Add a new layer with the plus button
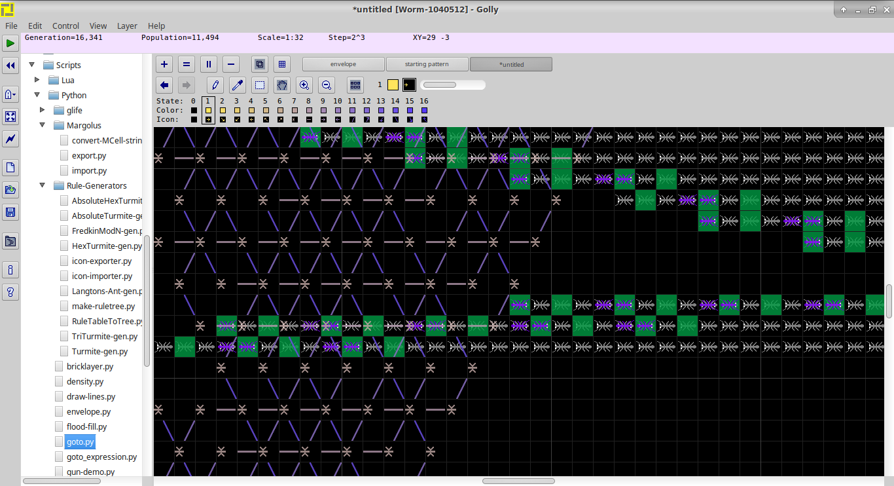 coord(164,64)
